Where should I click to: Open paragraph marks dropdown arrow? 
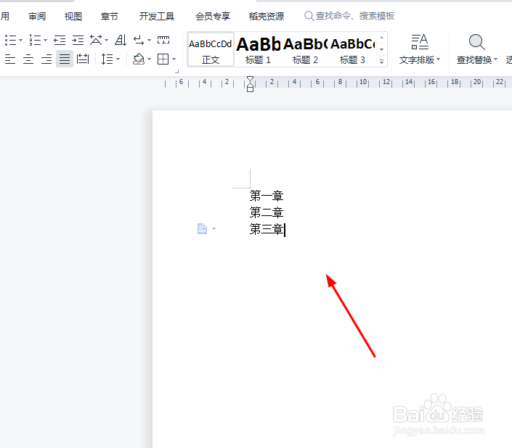tap(149, 41)
